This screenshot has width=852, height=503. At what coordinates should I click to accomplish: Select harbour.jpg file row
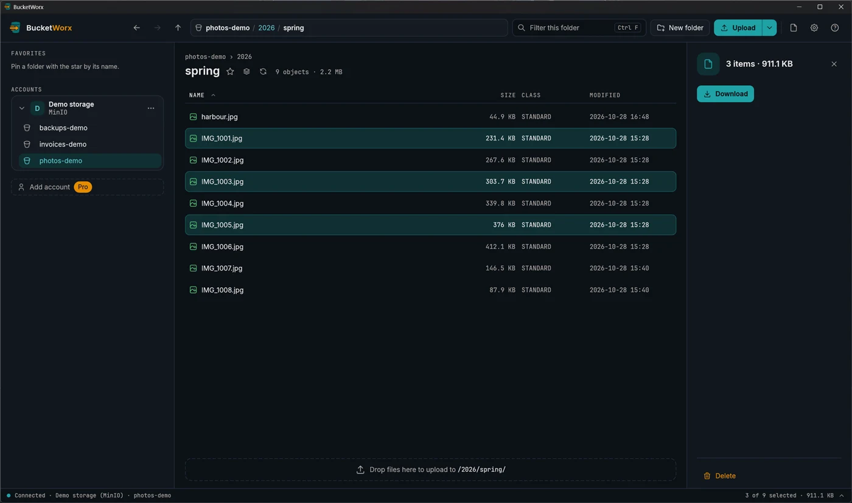point(430,117)
